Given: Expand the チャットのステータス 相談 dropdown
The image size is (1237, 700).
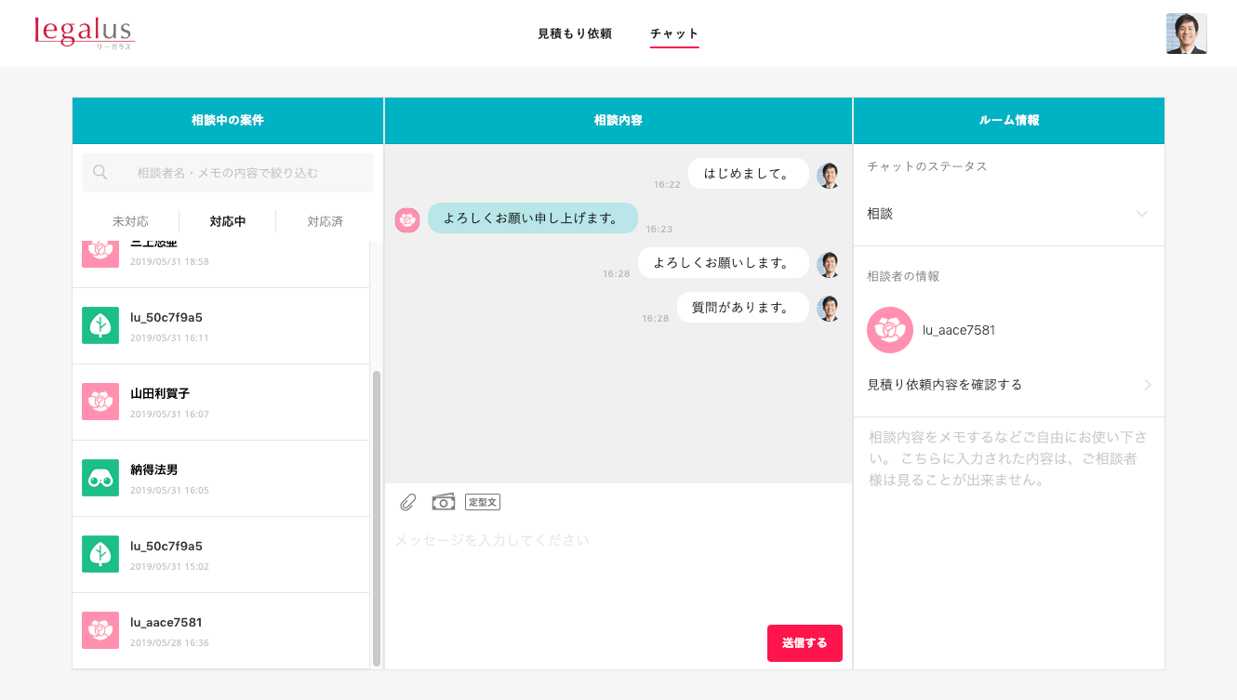Looking at the screenshot, I should tap(1008, 214).
